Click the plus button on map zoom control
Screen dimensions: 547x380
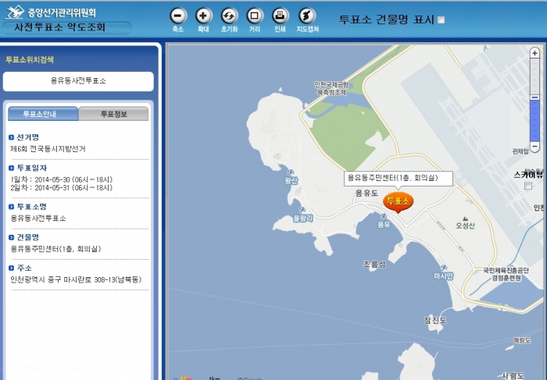(534, 53)
